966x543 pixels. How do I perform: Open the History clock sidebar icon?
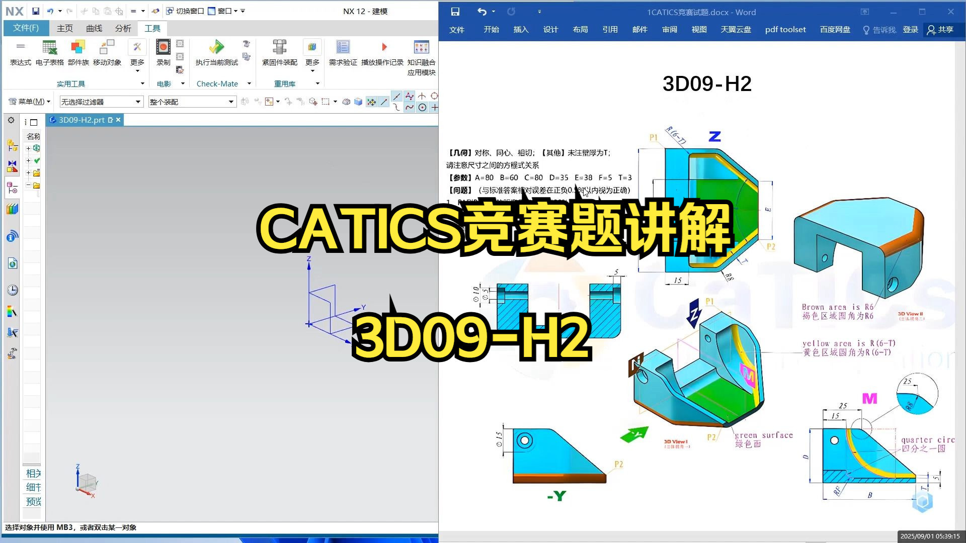tap(12, 290)
